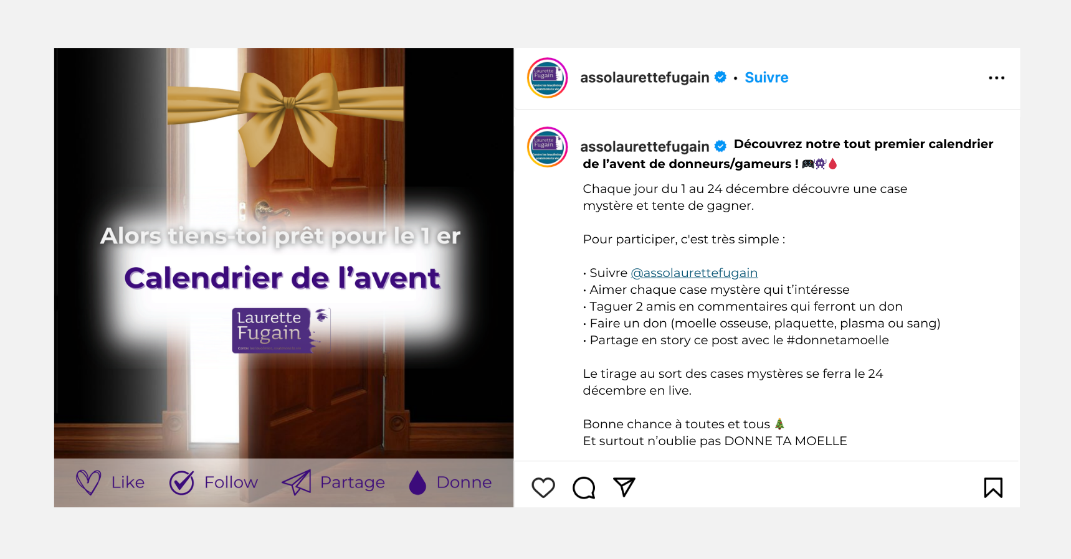
Task: Open assolaurettefugain username in caption
Action: (x=644, y=147)
